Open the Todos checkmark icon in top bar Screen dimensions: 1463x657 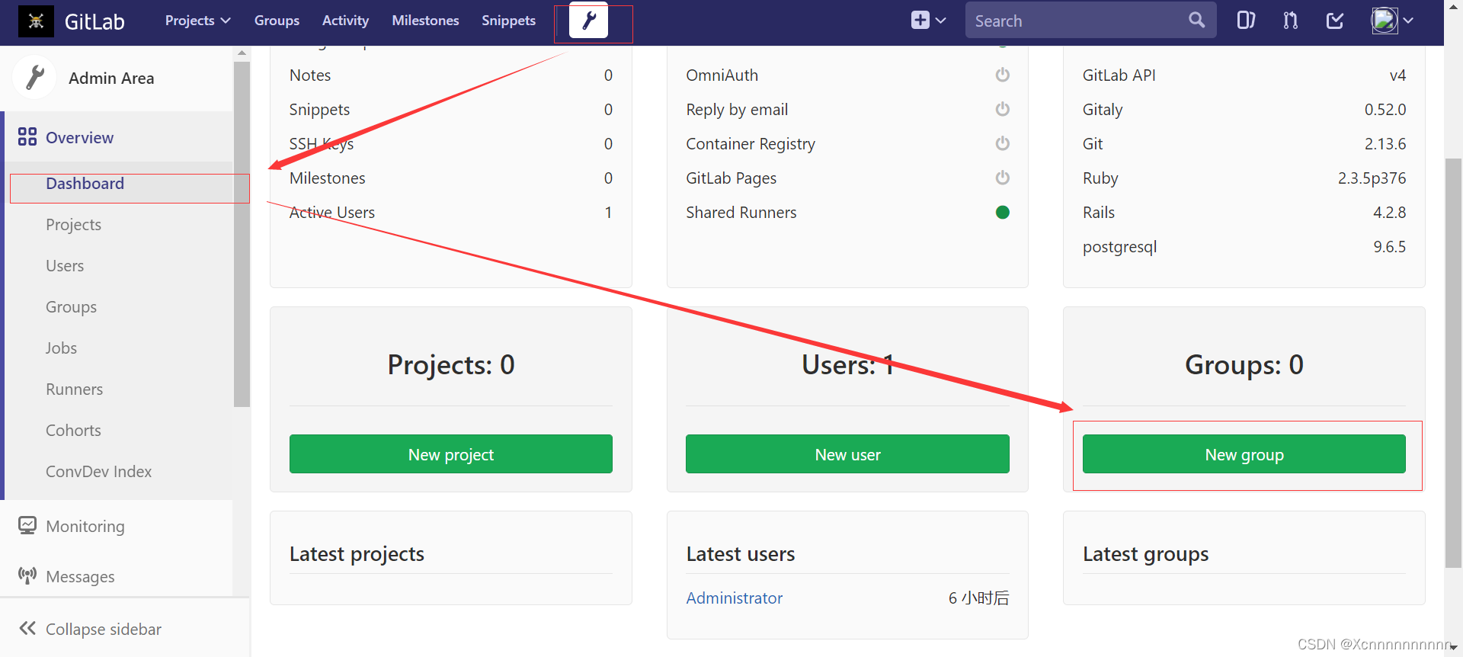point(1335,21)
